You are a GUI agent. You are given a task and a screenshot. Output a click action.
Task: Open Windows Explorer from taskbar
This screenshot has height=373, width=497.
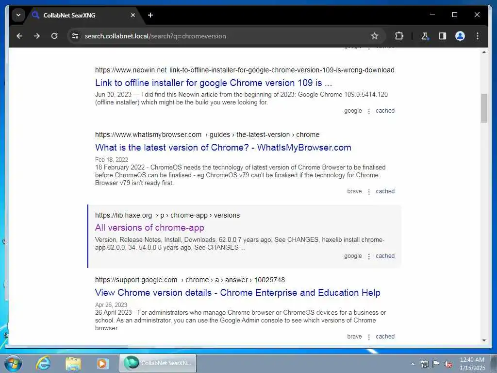pos(73,363)
